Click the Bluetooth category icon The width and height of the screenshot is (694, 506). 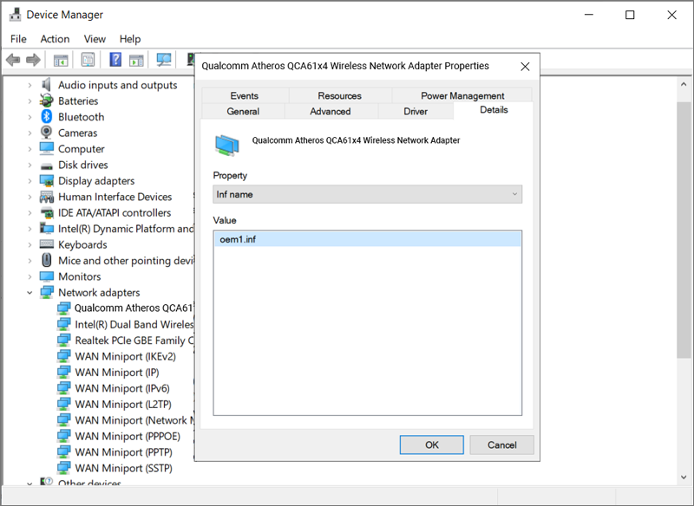tap(47, 117)
